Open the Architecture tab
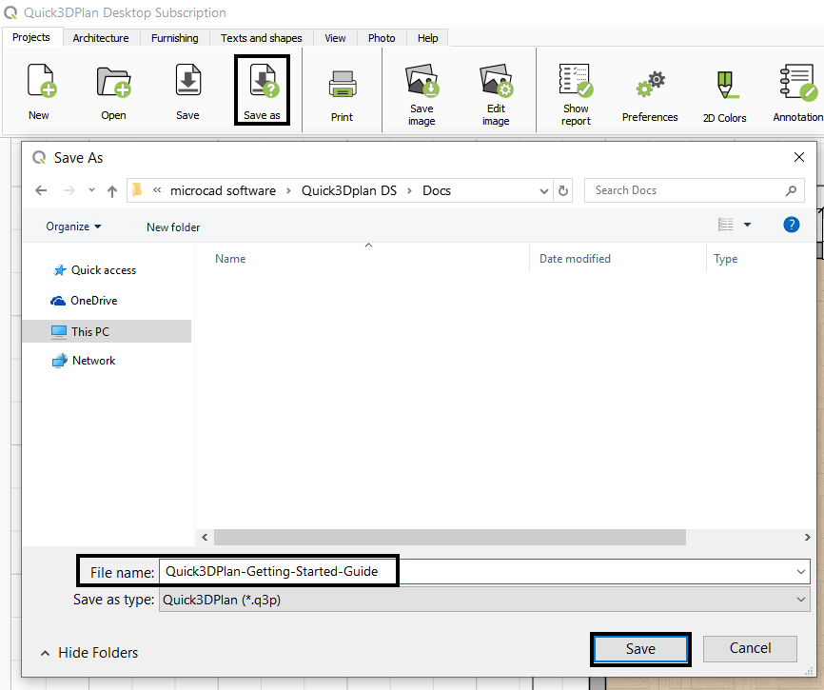824x690 pixels. (x=100, y=38)
